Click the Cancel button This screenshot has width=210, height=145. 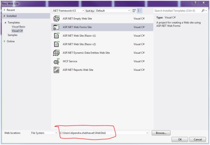click(x=198, y=139)
